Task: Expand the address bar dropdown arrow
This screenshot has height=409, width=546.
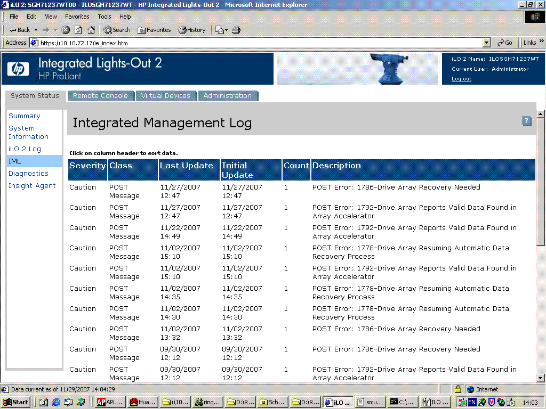Action: 486,43
